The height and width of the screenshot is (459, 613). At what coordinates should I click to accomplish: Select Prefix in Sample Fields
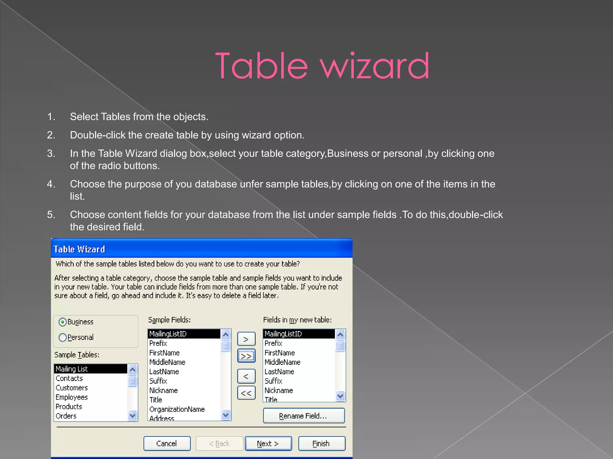coord(184,343)
